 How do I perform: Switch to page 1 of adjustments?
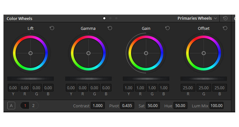[25, 106]
